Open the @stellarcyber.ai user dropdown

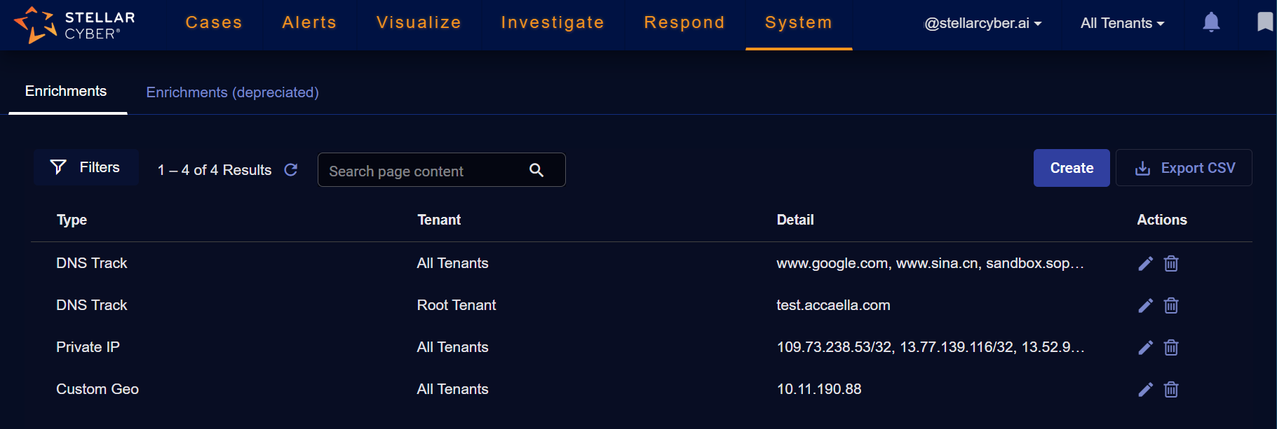982,23
